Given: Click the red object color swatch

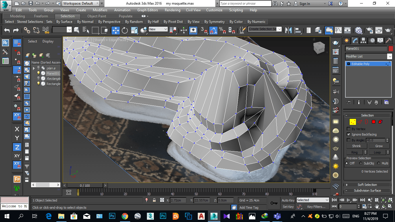Looking at the screenshot, I should point(391,49).
